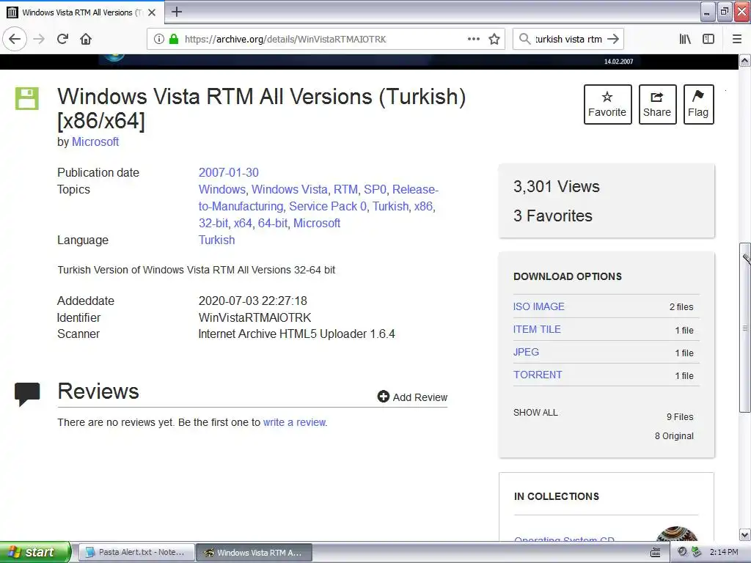Click the search magnifier icon
Image resolution: width=751 pixels, height=563 pixels.
point(525,39)
